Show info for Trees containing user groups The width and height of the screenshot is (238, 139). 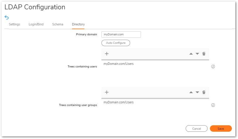pyautogui.click(x=213, y=105)
